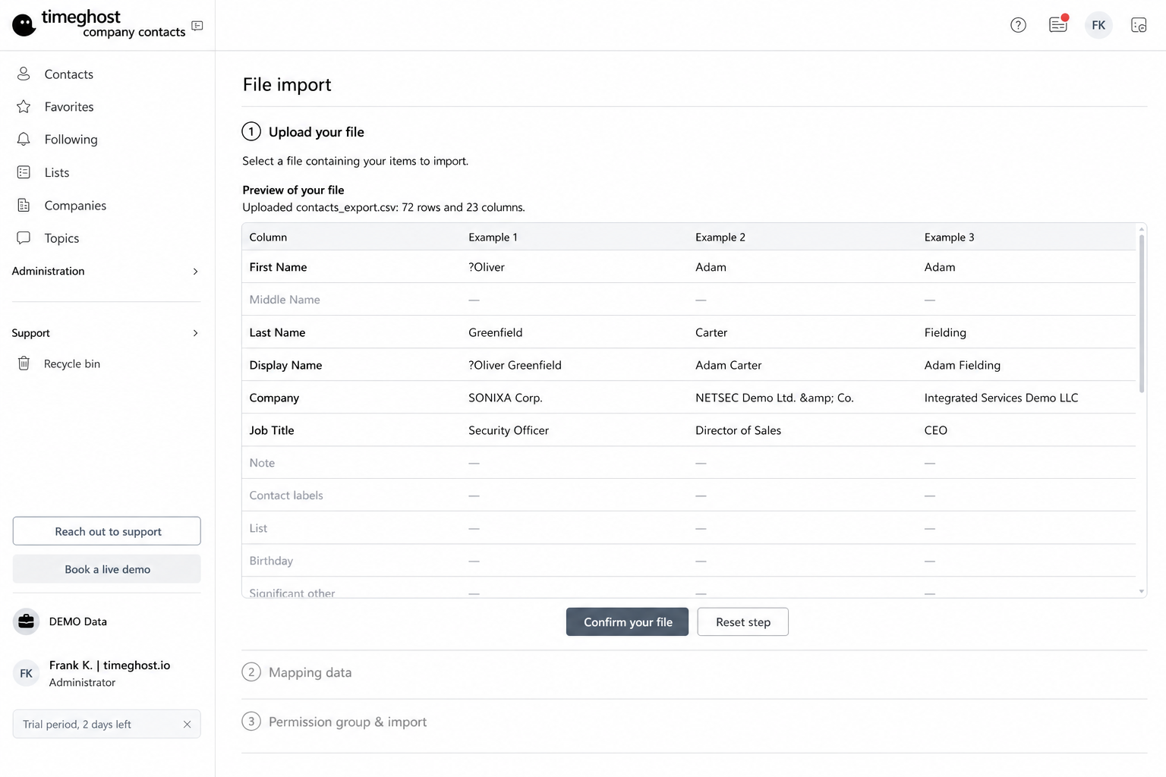1166x777 pixels.
Task: Click the FK avatar beside Frank K.
Action: (27, 673)
